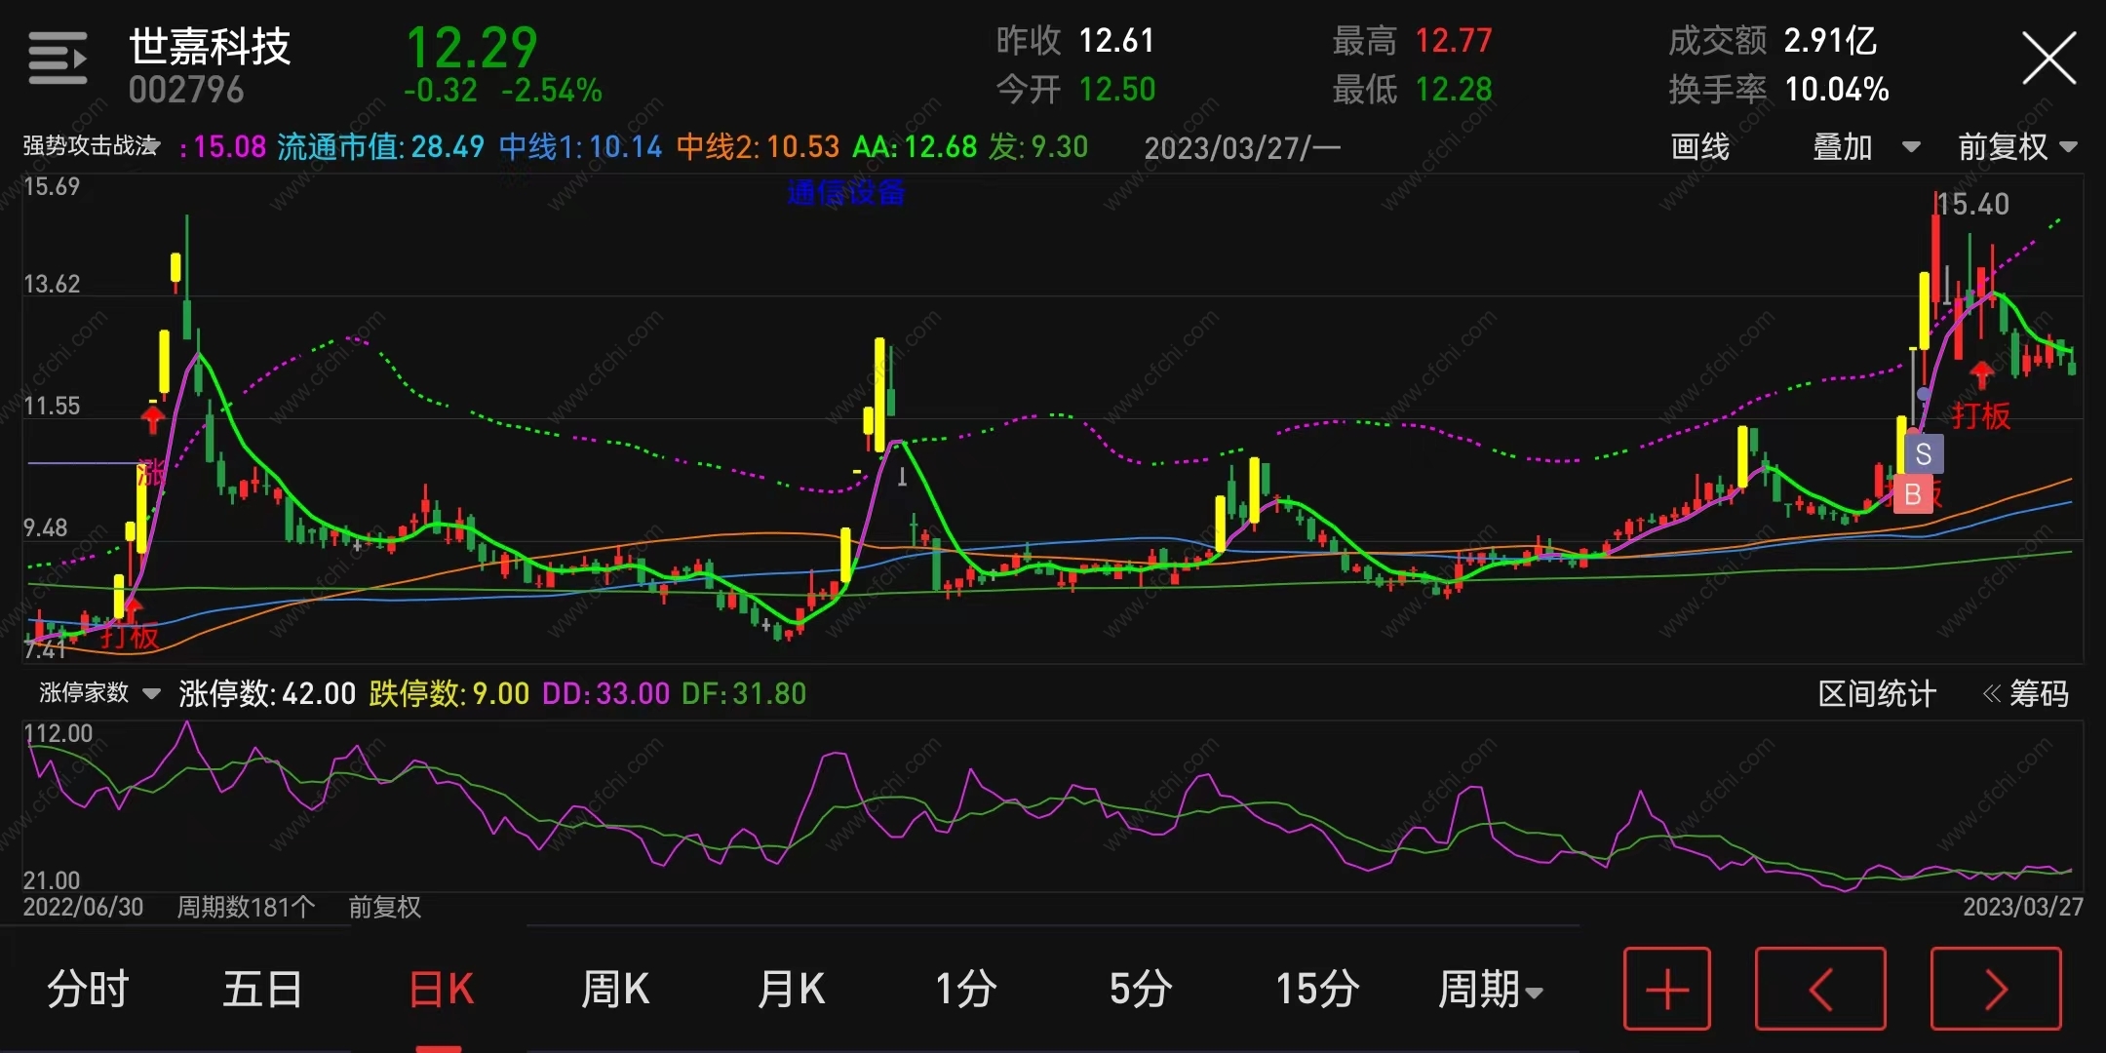Select the 15分 timeframe tab
The height and width of the screenshot is (1053, 2106).
tap(1317, 989)
